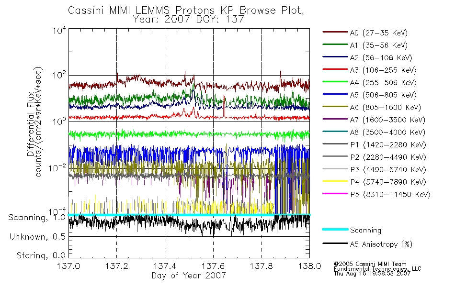Click the red A3 legend line

coord(335,69)
